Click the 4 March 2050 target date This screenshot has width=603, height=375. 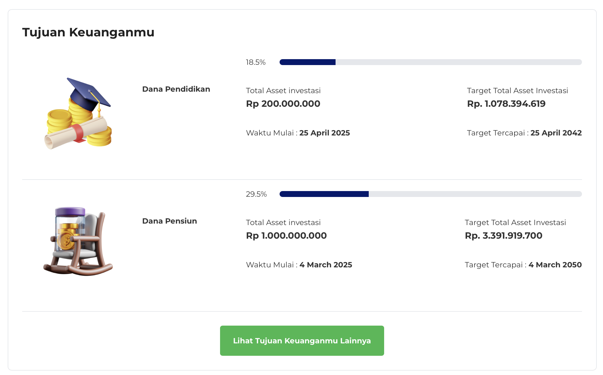click(555, 265)
